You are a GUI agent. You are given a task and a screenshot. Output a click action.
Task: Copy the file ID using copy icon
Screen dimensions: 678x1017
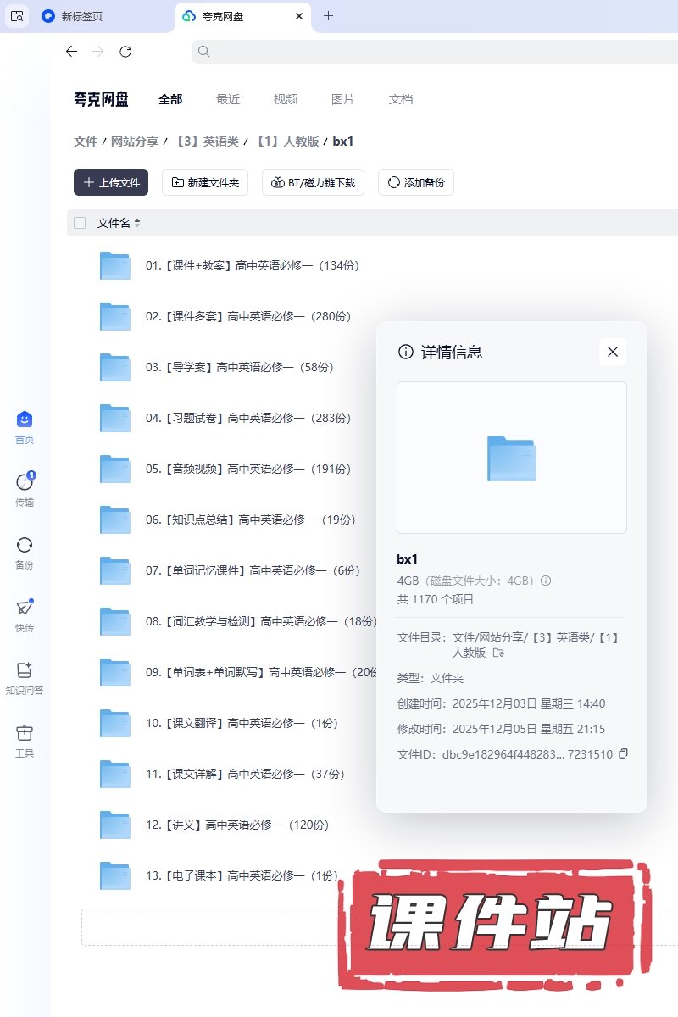pos(624,753)
